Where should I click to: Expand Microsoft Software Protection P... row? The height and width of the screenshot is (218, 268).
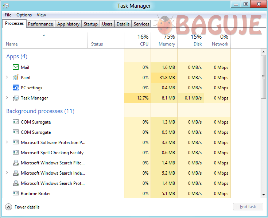point(7,142)
